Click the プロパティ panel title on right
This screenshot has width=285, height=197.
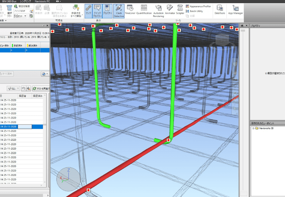[256, 26]
